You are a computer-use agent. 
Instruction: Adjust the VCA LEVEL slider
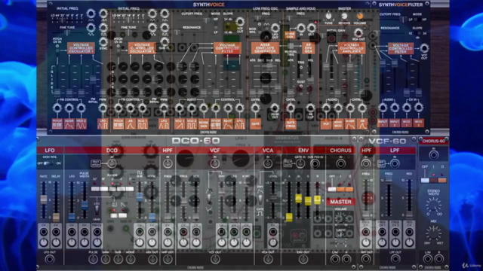[x=272, y=197]
